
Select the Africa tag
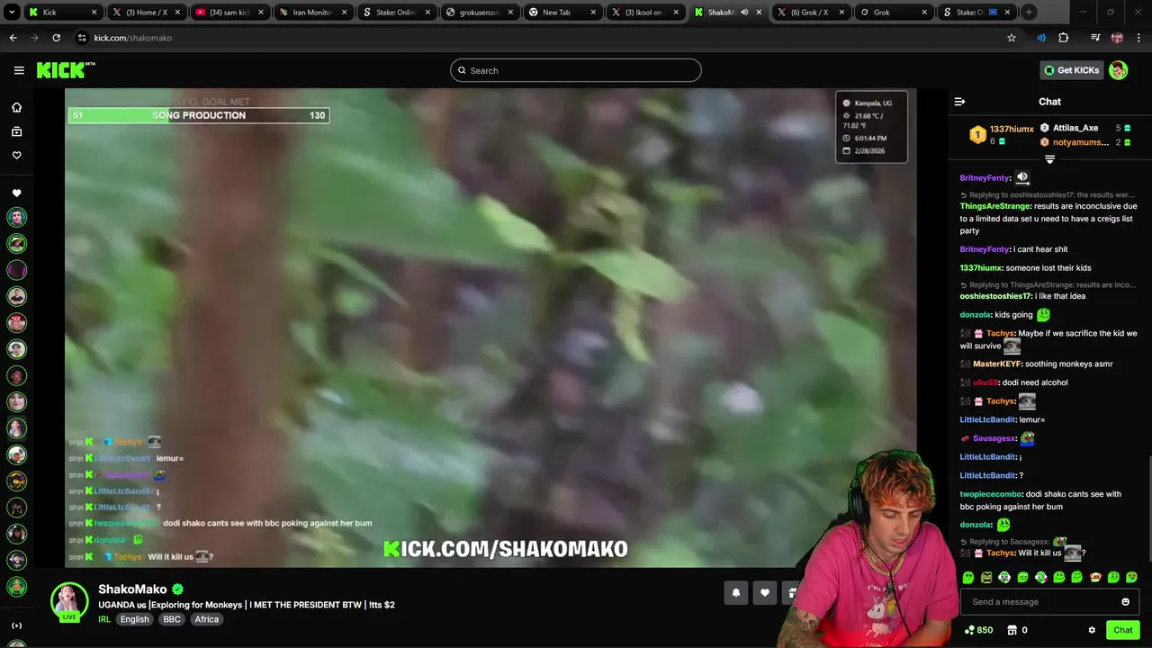pos(207,619)
